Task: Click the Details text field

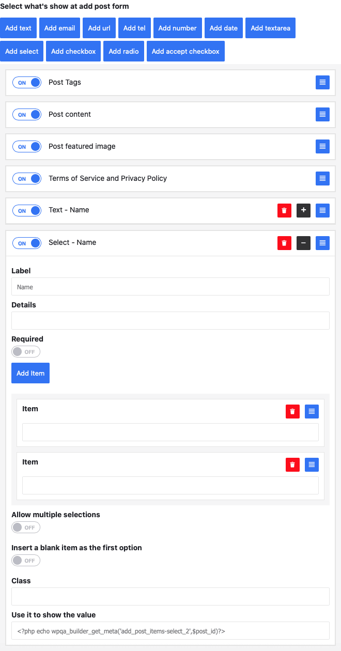Action: pyautogui.click(x=171, y=320)
